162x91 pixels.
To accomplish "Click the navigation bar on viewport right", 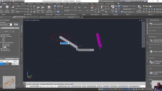I will click(x=144, y=35).
